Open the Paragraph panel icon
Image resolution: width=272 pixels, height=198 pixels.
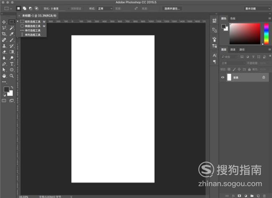pos(214,62)
